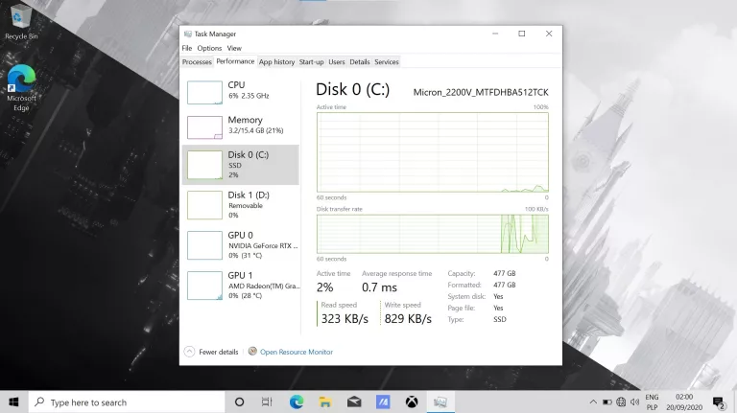This screenshot has width=737, height=413.
Task: Select GPU 0 NVIDIA GeForce item
Action: 241,245
